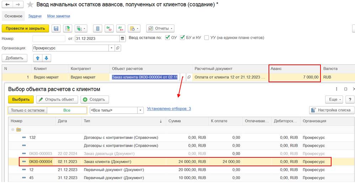
Task: Open the calendar date picker
Action: (x=123, y=38)
